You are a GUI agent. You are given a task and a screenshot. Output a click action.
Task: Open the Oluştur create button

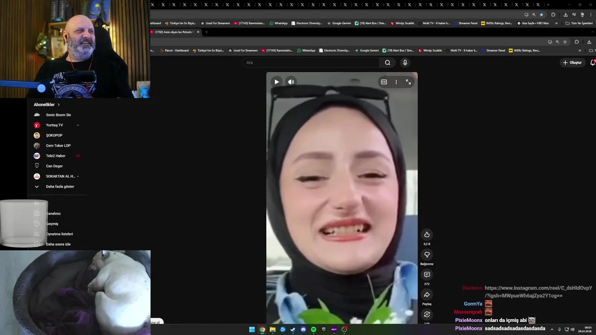point(572,62)
